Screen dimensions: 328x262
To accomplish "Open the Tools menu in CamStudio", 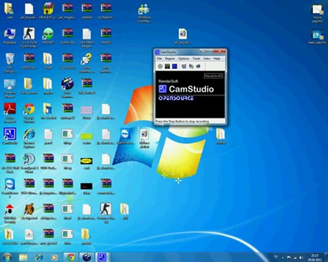I will 196,59.
